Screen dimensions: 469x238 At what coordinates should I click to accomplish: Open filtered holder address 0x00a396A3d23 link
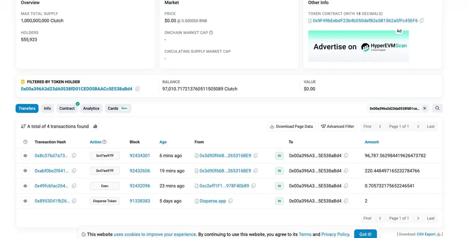click(77, 89)
